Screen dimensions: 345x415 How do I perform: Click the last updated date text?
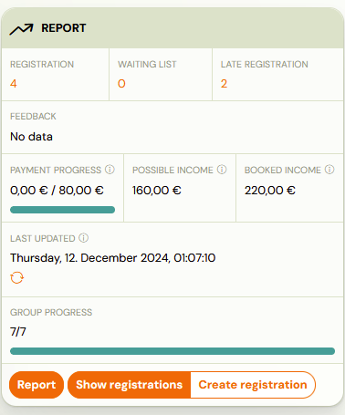pos(113,258)
